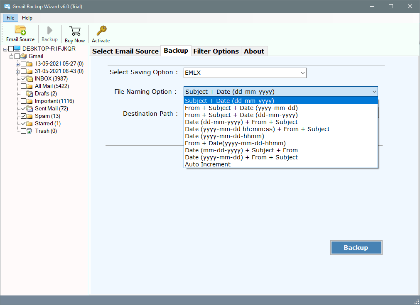
Task: Choose From + Subject + Date (yyyy-mm-dd)
Action: [281, 108]
